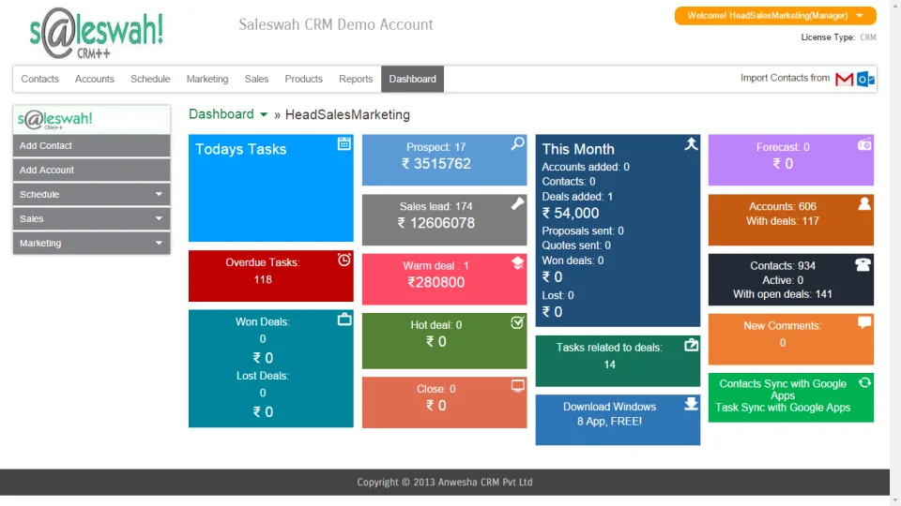
Task: Click Contacts Sync with Google Apps
Action: [x=783, y=390]
